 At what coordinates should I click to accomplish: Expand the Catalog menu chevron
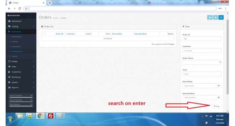pos(33,26)
